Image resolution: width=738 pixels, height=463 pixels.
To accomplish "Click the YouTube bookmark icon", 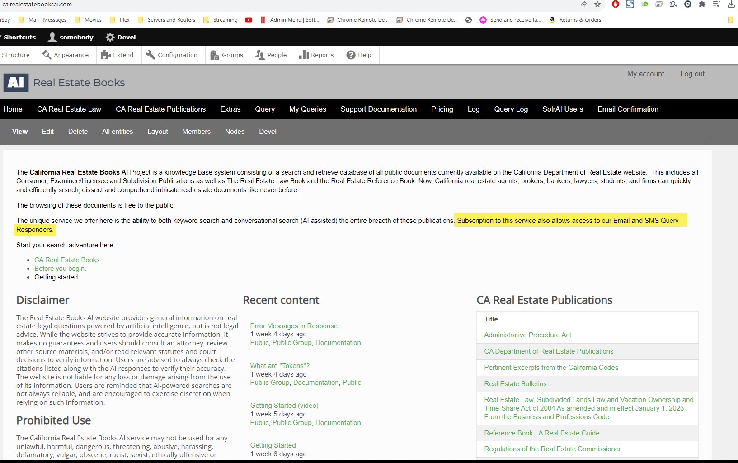I will coord(249,20).
